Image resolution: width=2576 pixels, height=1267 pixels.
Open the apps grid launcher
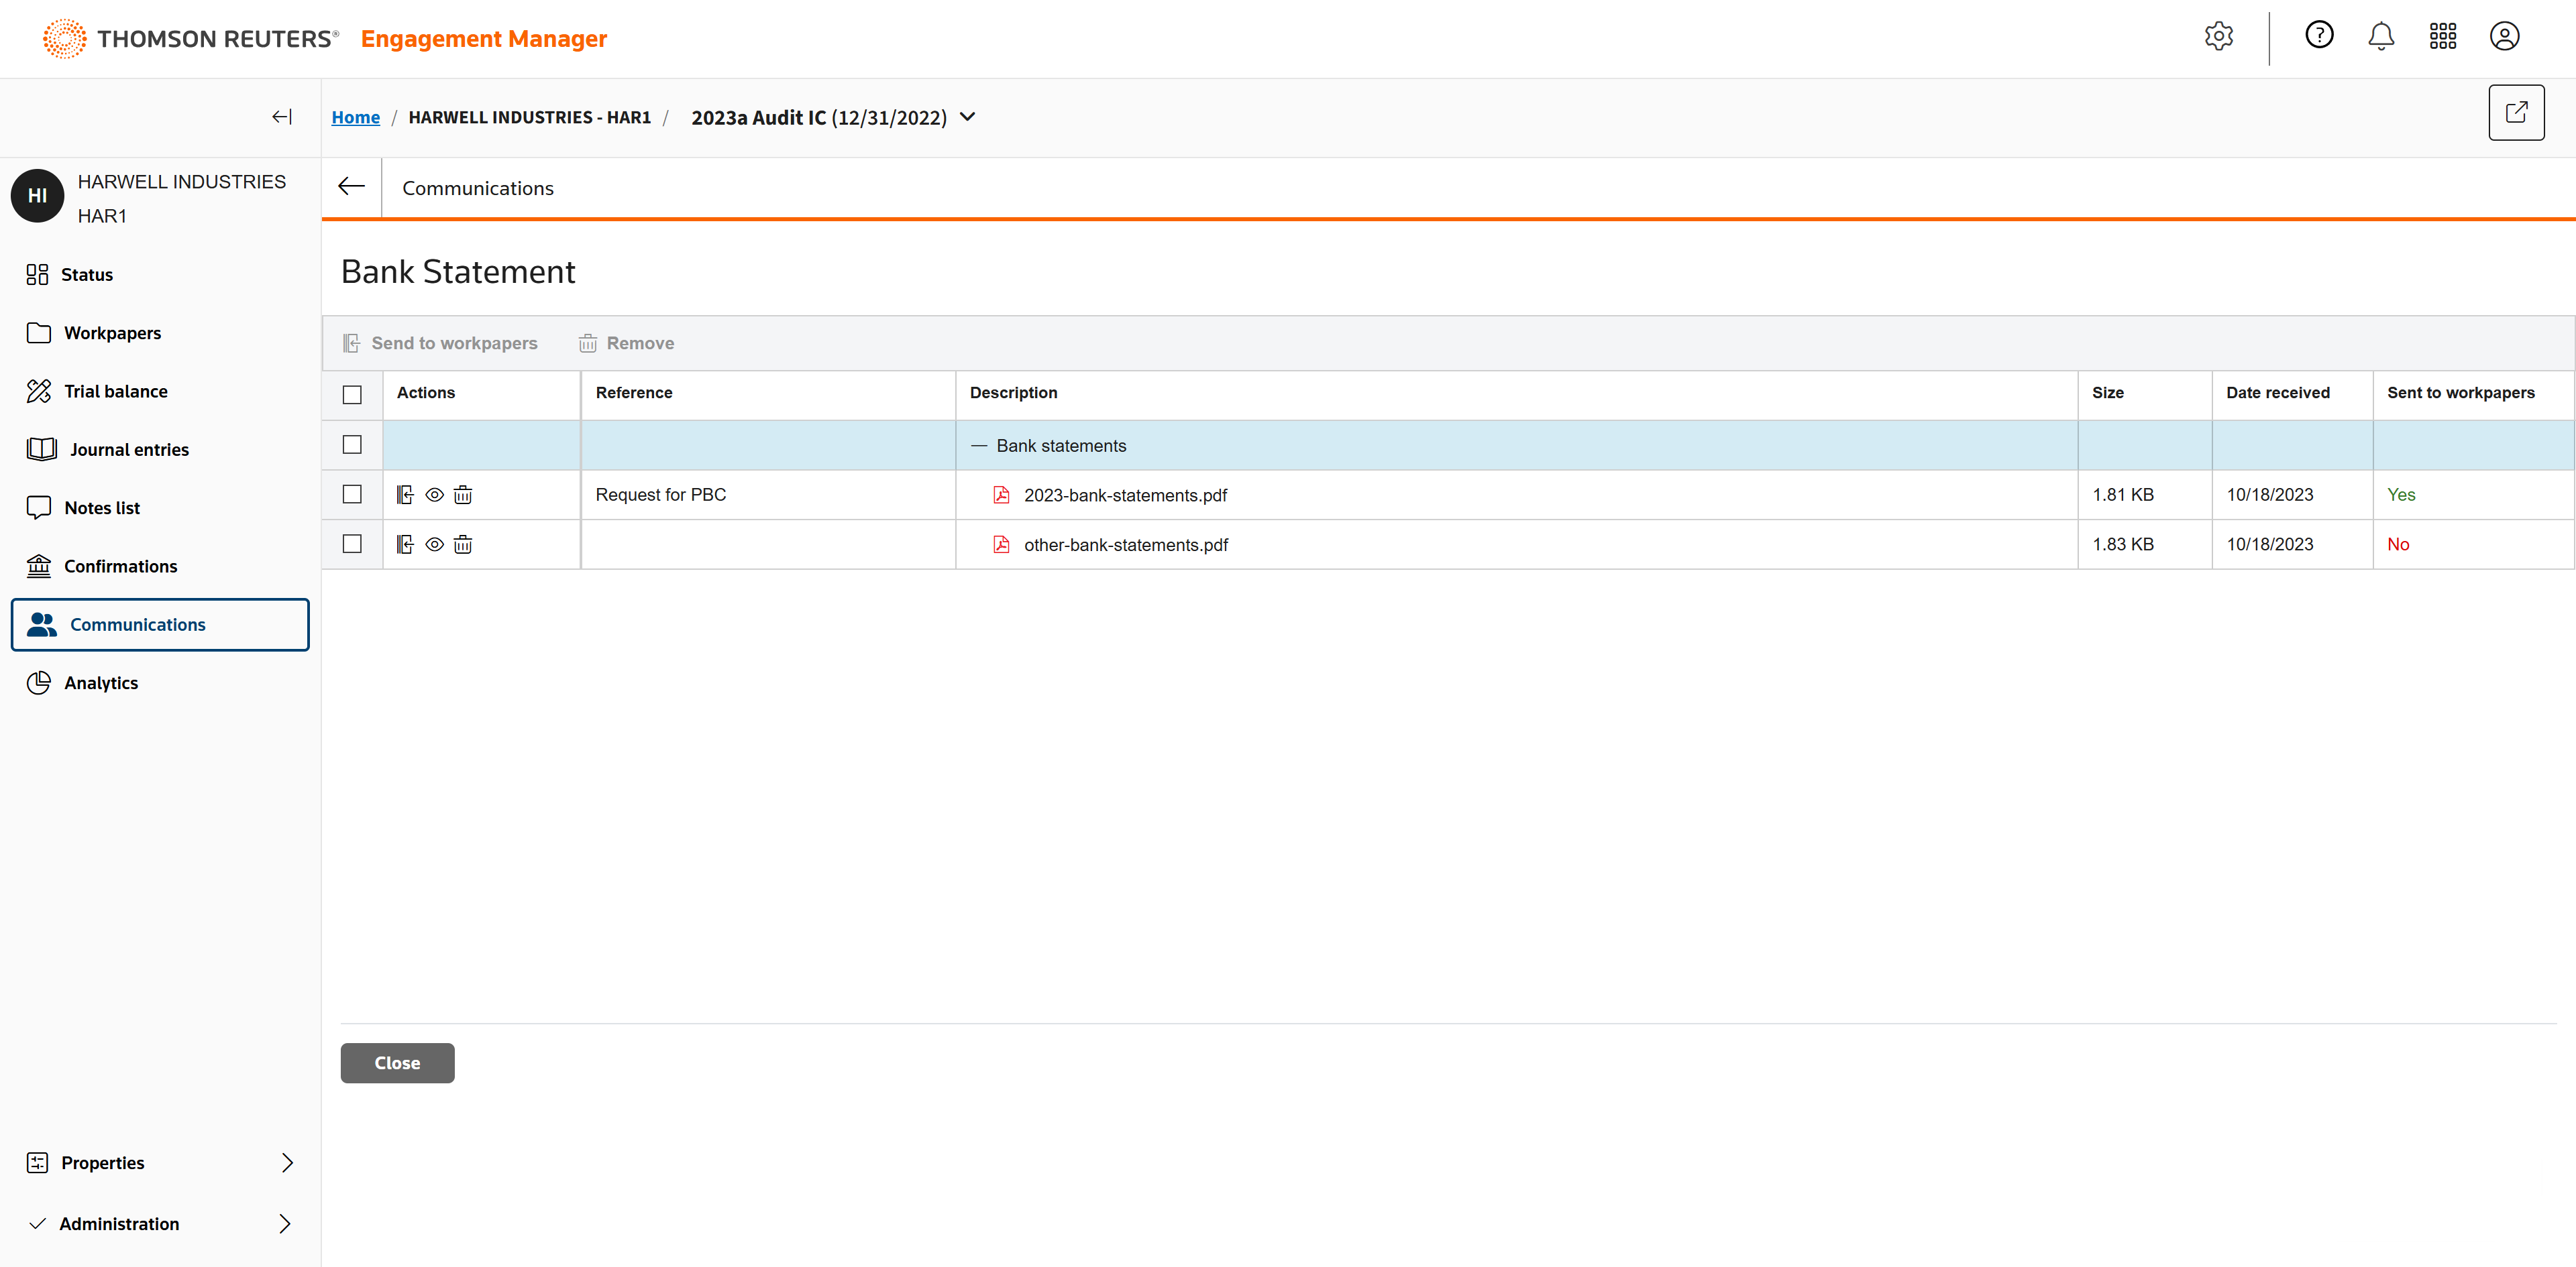click(2442, 37)
